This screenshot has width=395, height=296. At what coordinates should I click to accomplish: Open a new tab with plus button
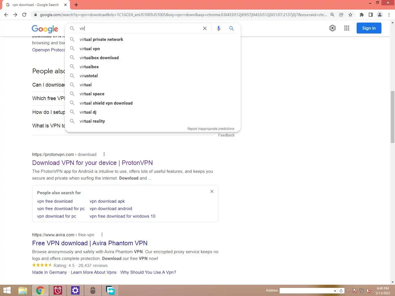(76, 5)
